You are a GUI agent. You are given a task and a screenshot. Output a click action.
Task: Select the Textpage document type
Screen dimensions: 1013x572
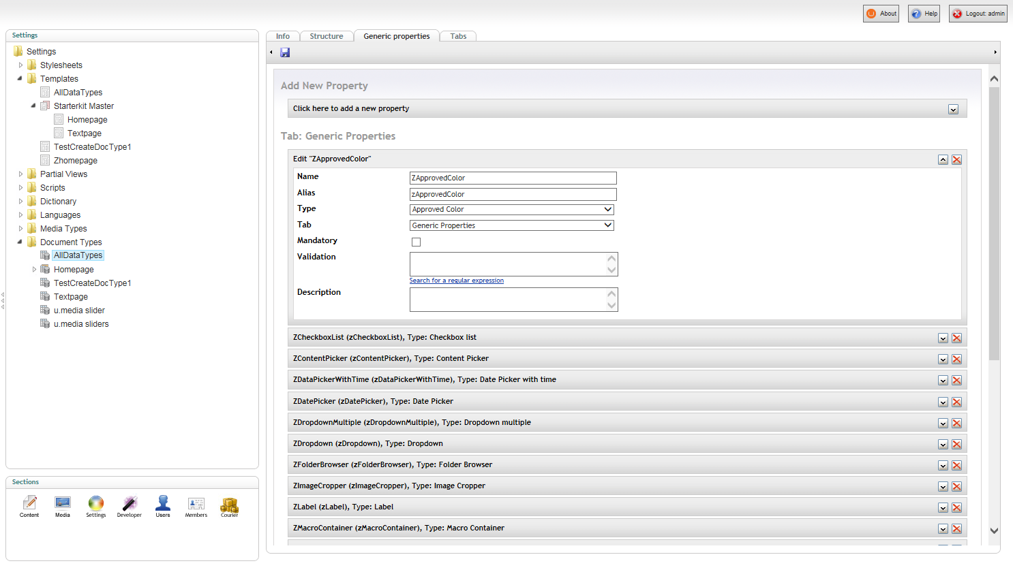[x=71, y=297]
